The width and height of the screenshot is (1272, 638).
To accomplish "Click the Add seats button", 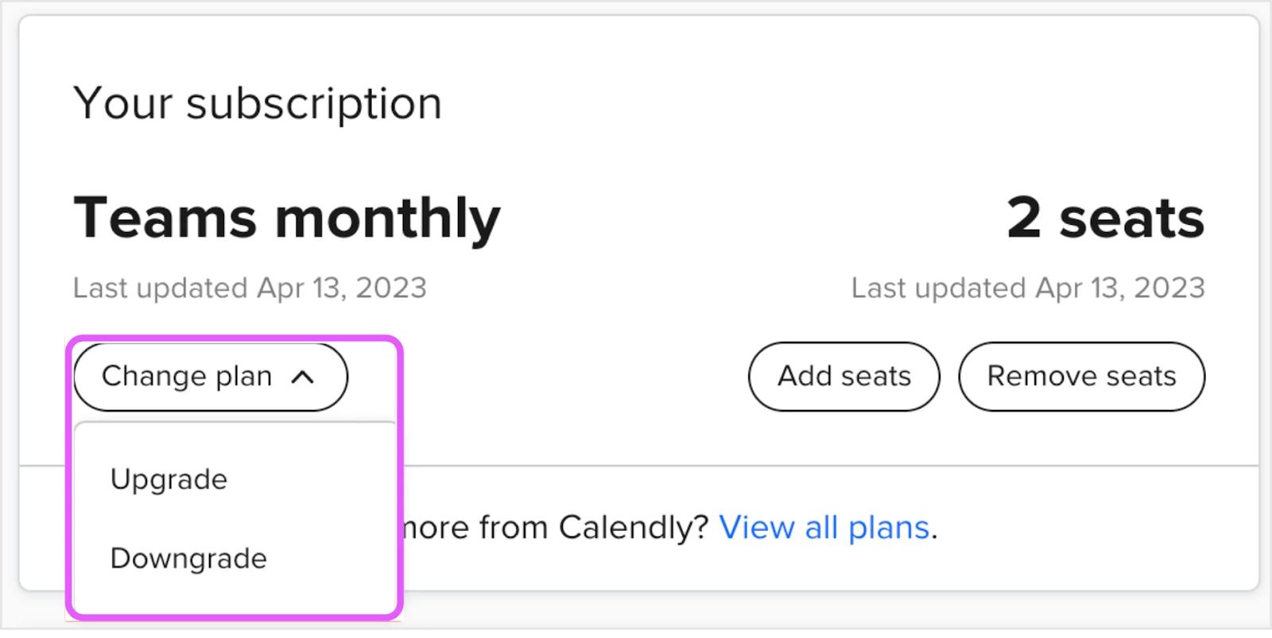I will point(844,377).
